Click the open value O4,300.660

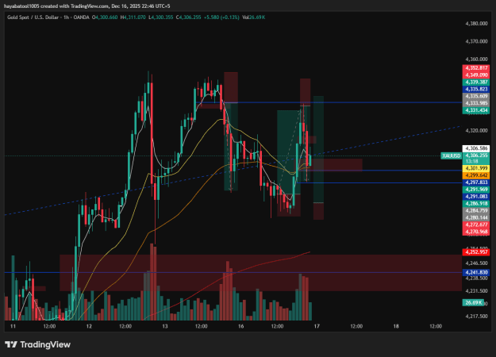tap(105, 17)
